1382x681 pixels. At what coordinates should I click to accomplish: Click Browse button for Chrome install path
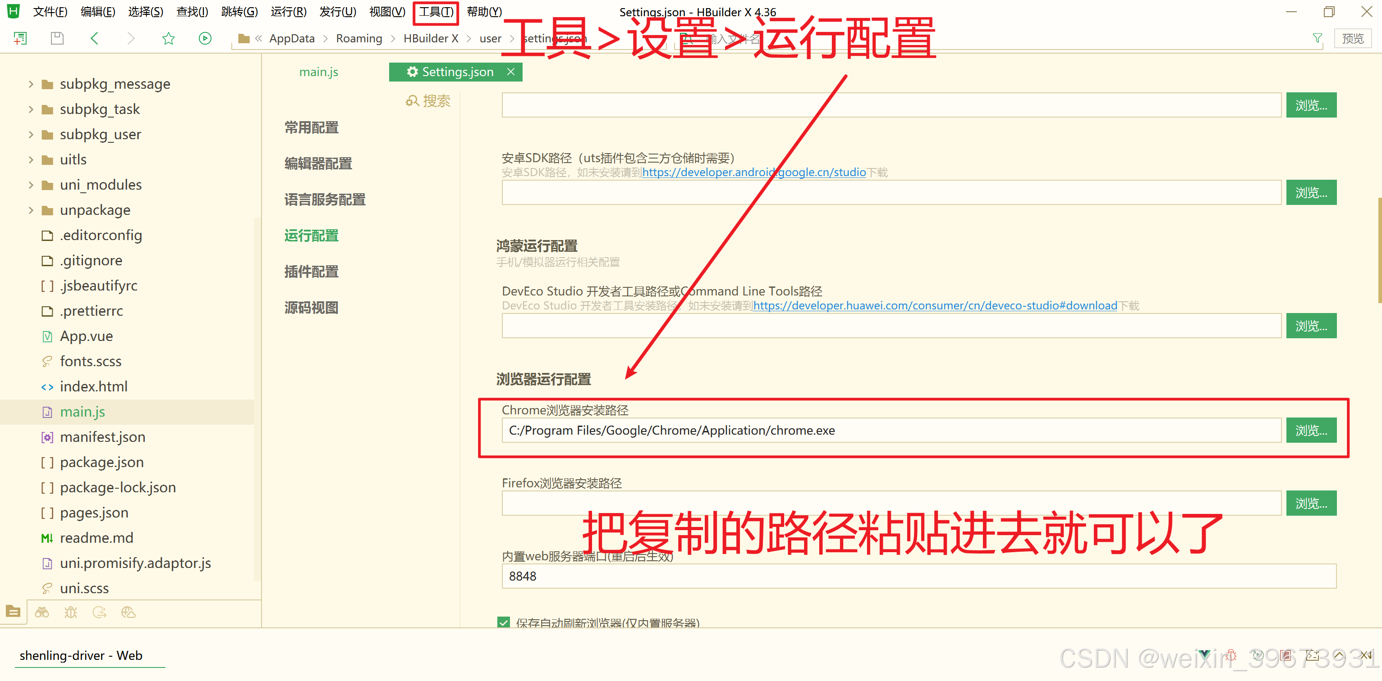1311,430
